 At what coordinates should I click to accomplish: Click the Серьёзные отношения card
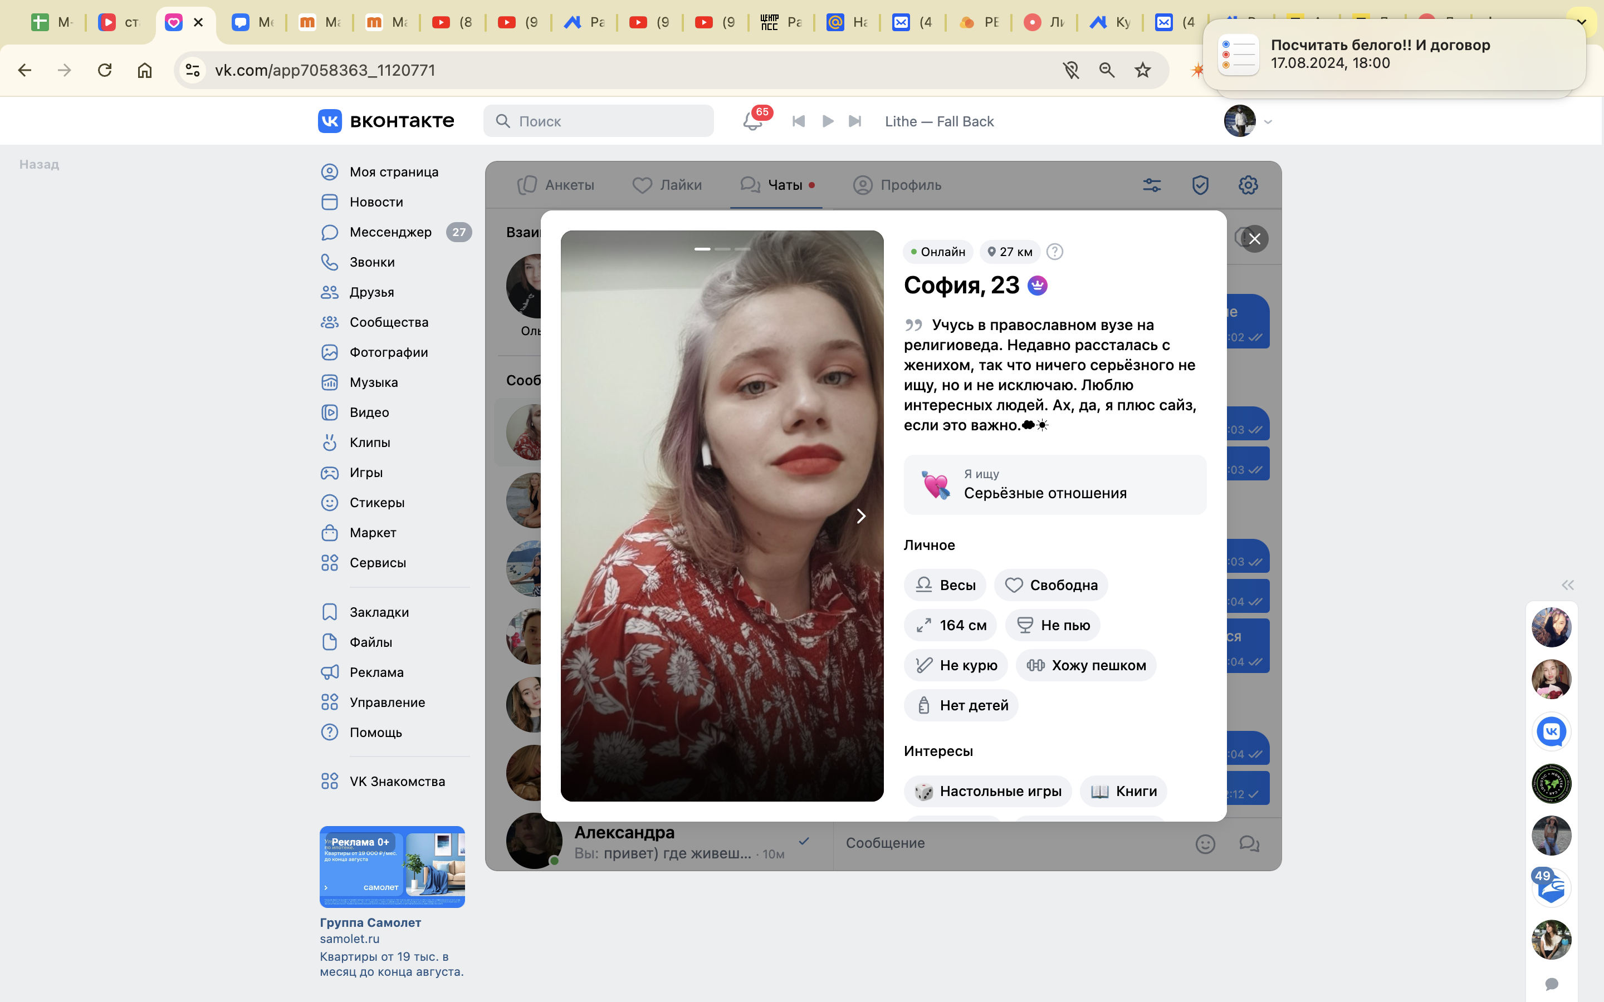point(1054,484)
